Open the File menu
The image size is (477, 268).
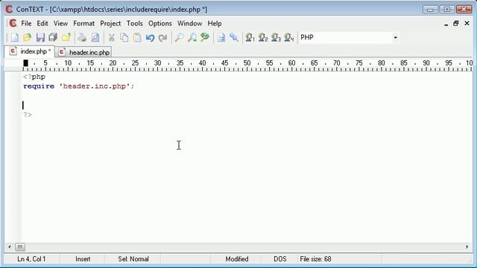[26, 23]
